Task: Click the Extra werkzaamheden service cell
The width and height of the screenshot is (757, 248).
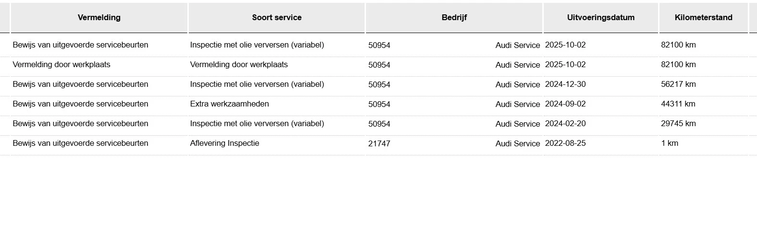Action: pos(229,104)
